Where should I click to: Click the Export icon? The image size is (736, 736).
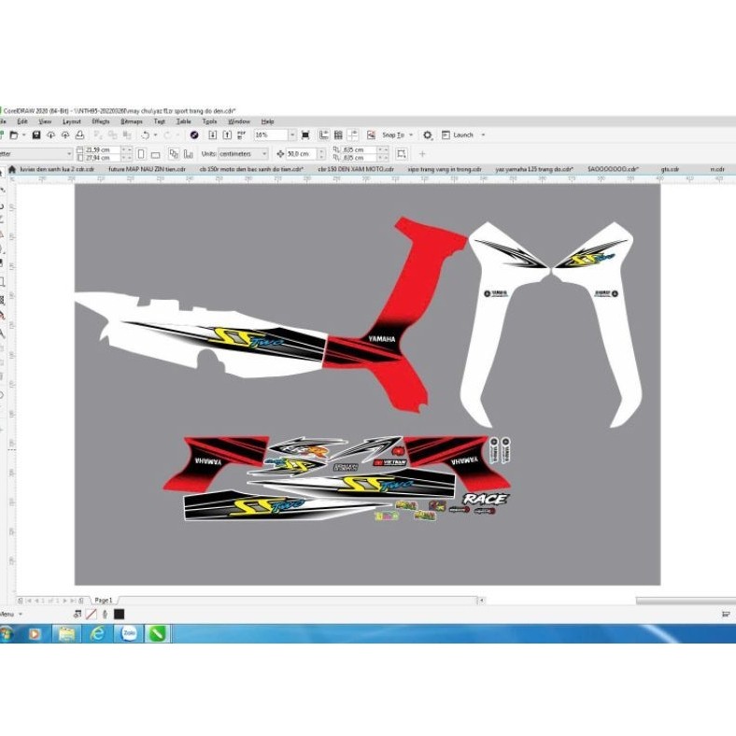point(227,135)
